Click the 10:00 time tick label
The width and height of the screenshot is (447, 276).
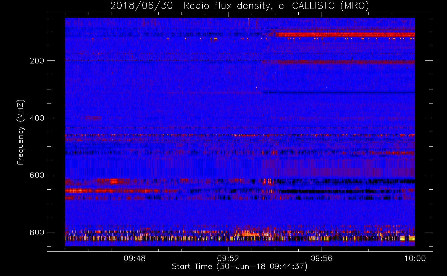tap(415, 259)
